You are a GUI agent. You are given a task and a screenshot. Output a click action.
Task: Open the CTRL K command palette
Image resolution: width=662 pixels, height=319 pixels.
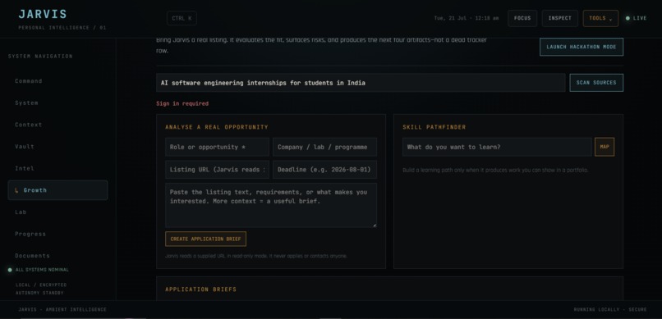182,18
